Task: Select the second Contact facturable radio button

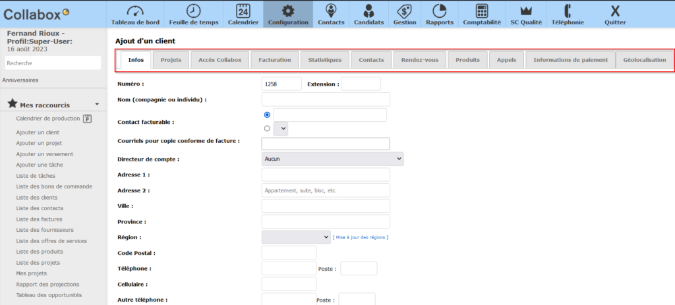Action: (267, 128)
